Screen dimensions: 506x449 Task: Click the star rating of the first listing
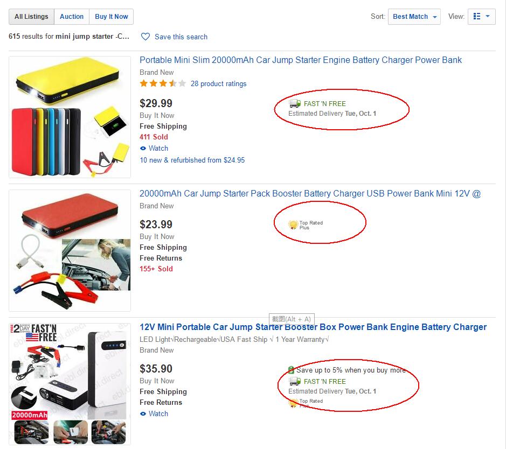[x=163, y=84]
